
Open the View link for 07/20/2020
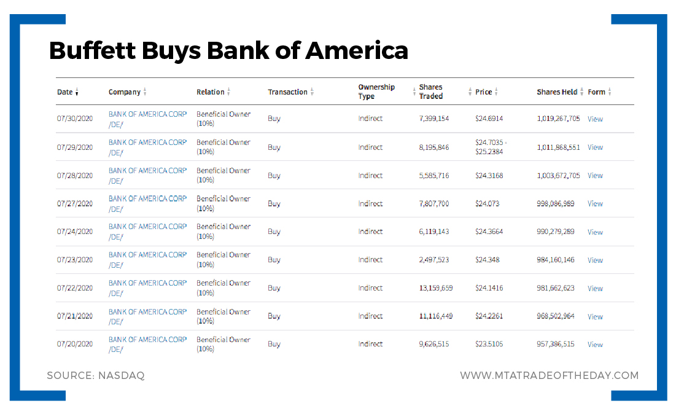[x=595, y=345]
